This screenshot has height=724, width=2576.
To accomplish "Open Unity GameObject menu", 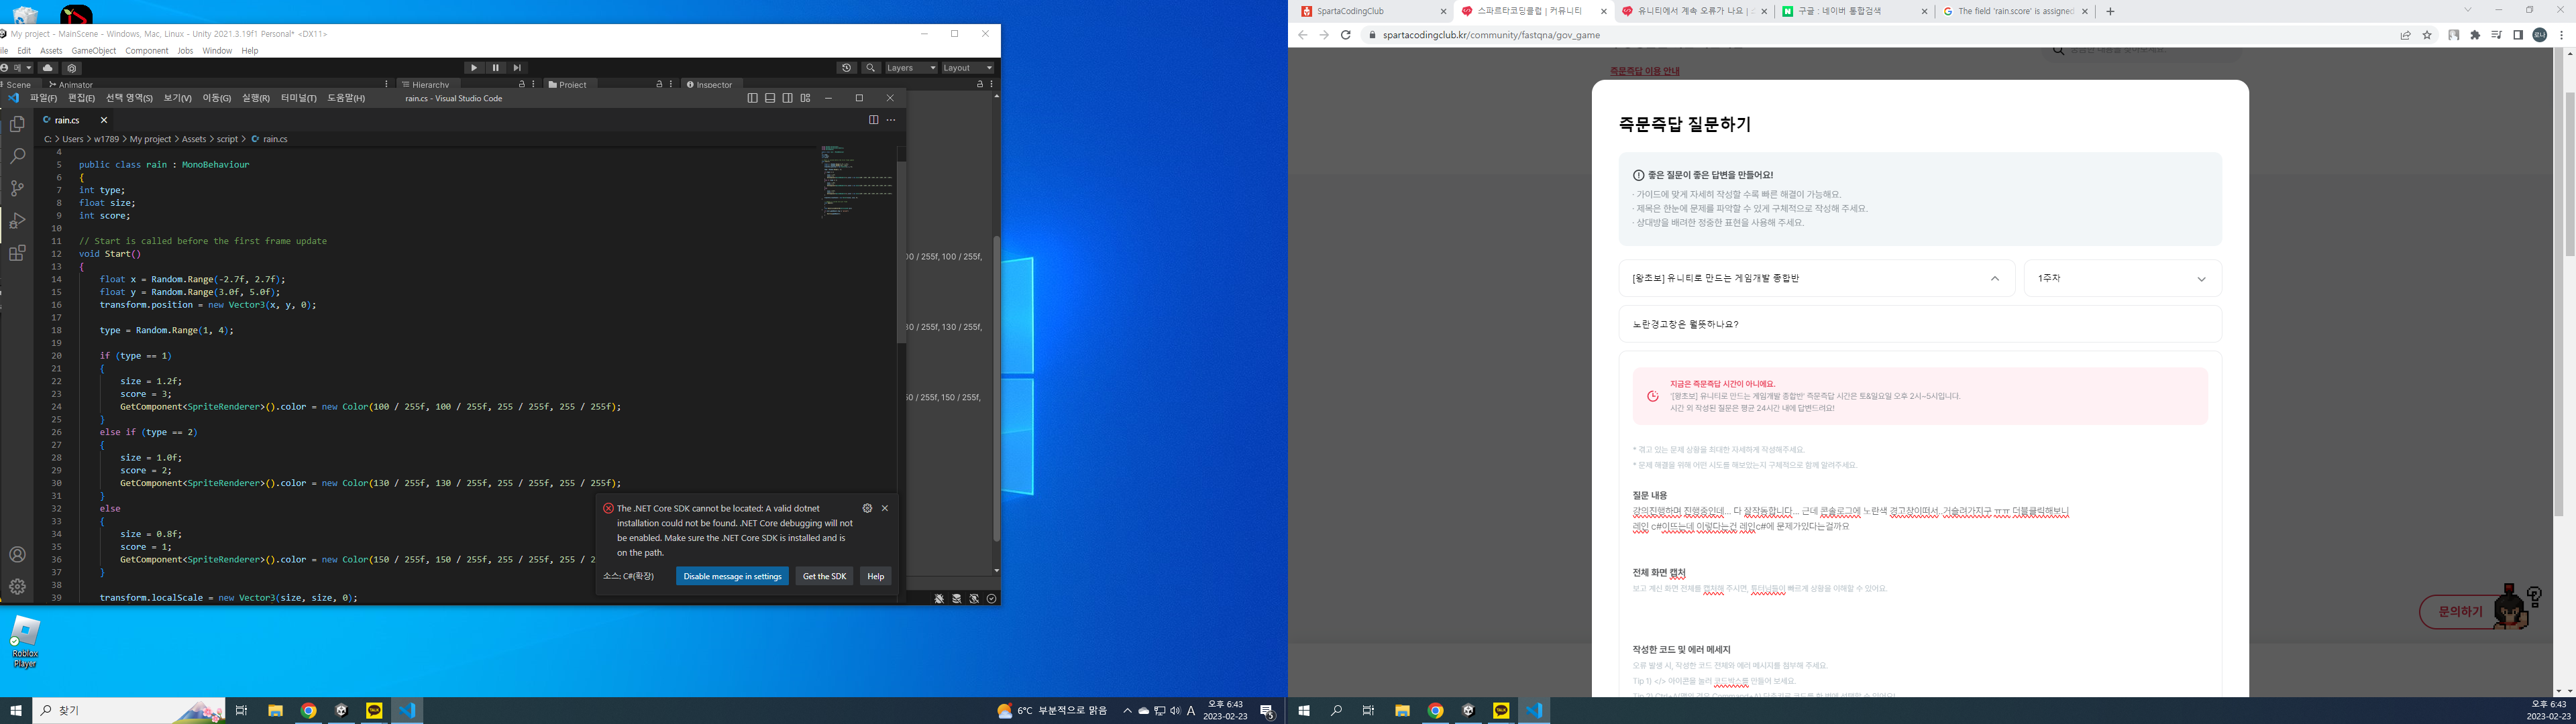I will (x=94, y=50).
